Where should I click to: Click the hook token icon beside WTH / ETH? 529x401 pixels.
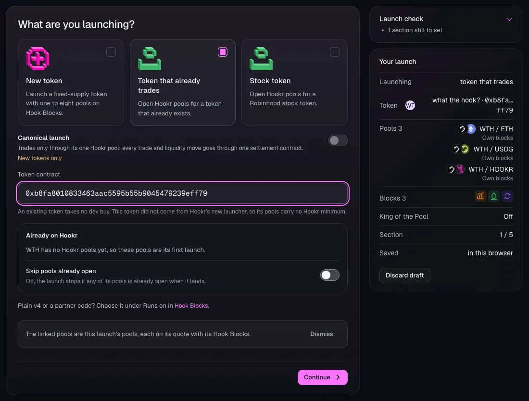462,129
